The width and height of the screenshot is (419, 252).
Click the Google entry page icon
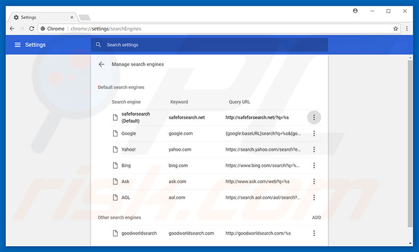[115, 133]
